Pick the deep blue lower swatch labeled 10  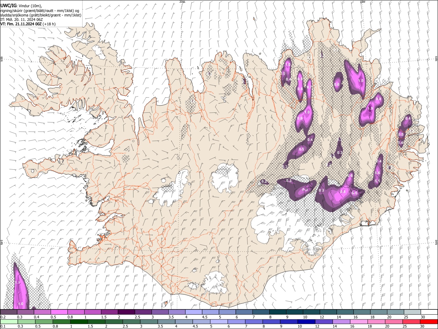tap(306, 322)
